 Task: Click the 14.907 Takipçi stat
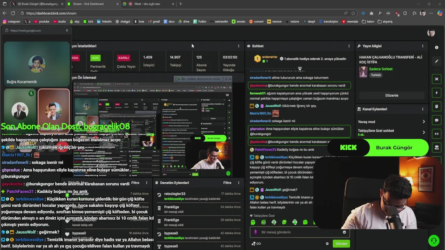click(x=175, y=61)
